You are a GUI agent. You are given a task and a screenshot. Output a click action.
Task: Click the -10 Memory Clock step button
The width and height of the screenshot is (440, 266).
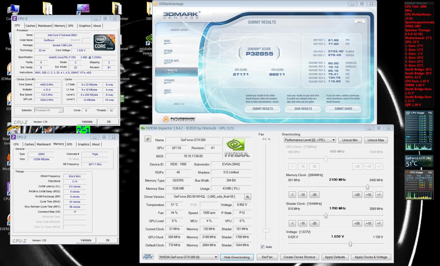click(x=302, y=195)
